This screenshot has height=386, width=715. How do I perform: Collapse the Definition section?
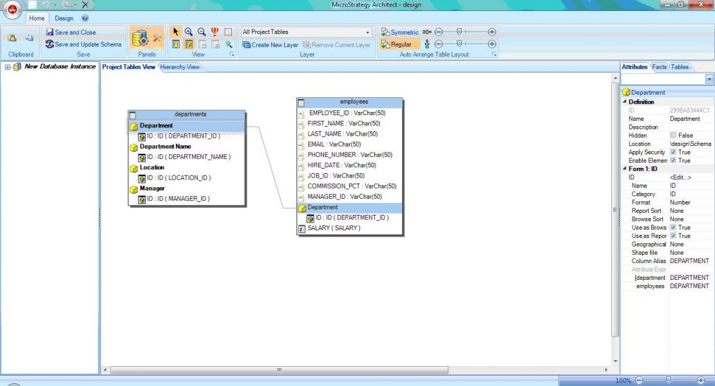tap(625, 102)
